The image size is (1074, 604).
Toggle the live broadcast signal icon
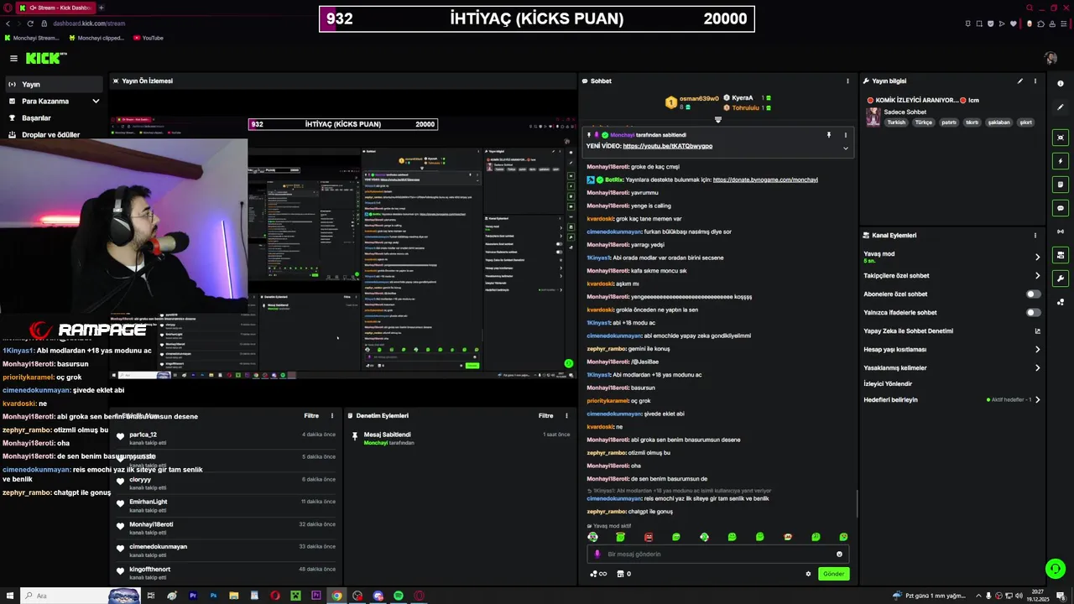[1061, 232]
